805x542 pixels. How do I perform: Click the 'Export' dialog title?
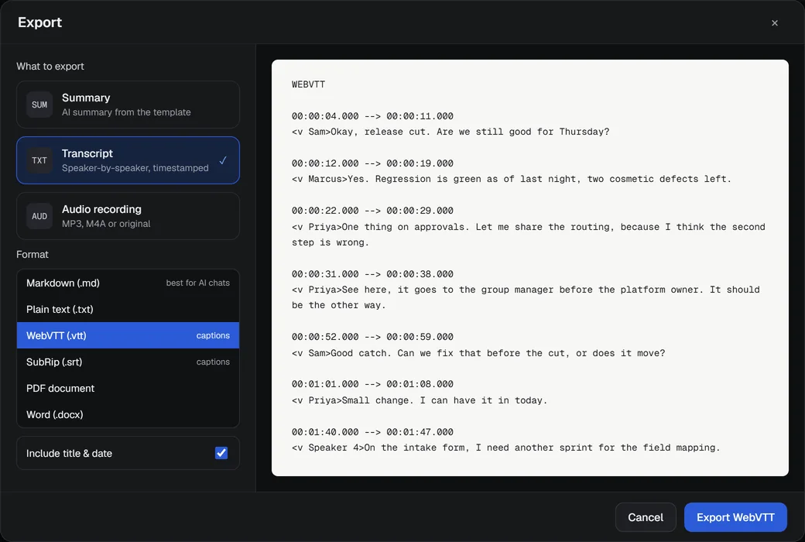pyautogui.click(x=39, y=22)
